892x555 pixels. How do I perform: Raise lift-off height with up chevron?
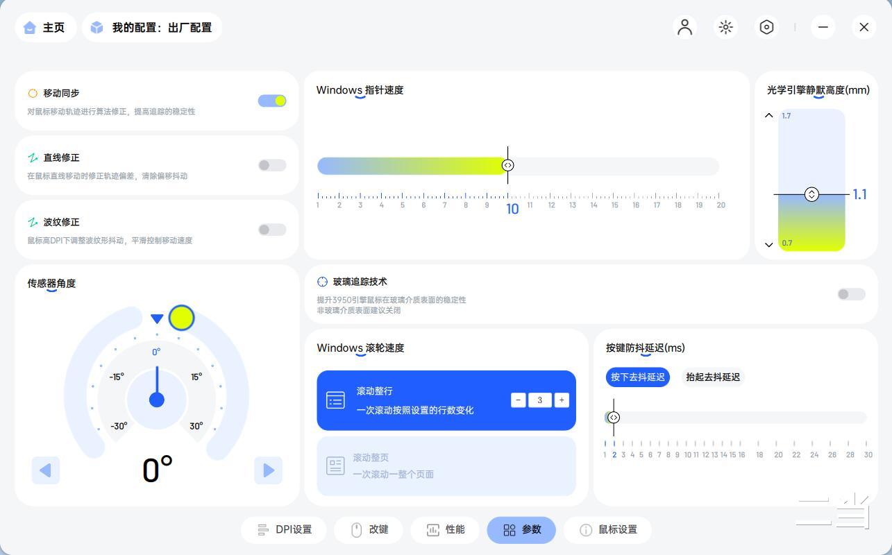pos(768,115)
